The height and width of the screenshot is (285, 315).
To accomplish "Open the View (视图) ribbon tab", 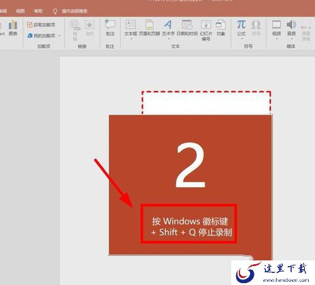I will click(x=20, y=11).
